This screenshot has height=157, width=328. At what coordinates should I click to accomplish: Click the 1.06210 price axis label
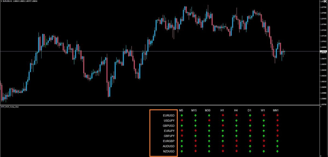[x=324, y=82]
